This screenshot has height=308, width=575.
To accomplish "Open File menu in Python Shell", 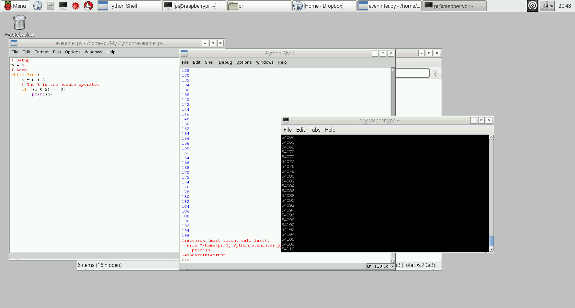I will pos(185,62).
